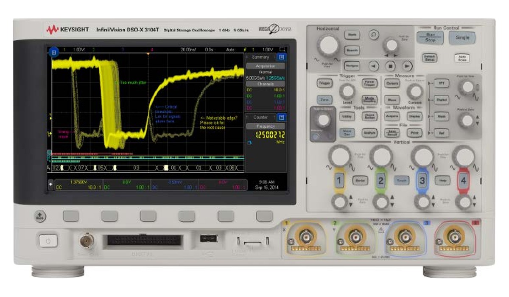Click the Print key
Viewport: 509px width, 297px height.
414,133
